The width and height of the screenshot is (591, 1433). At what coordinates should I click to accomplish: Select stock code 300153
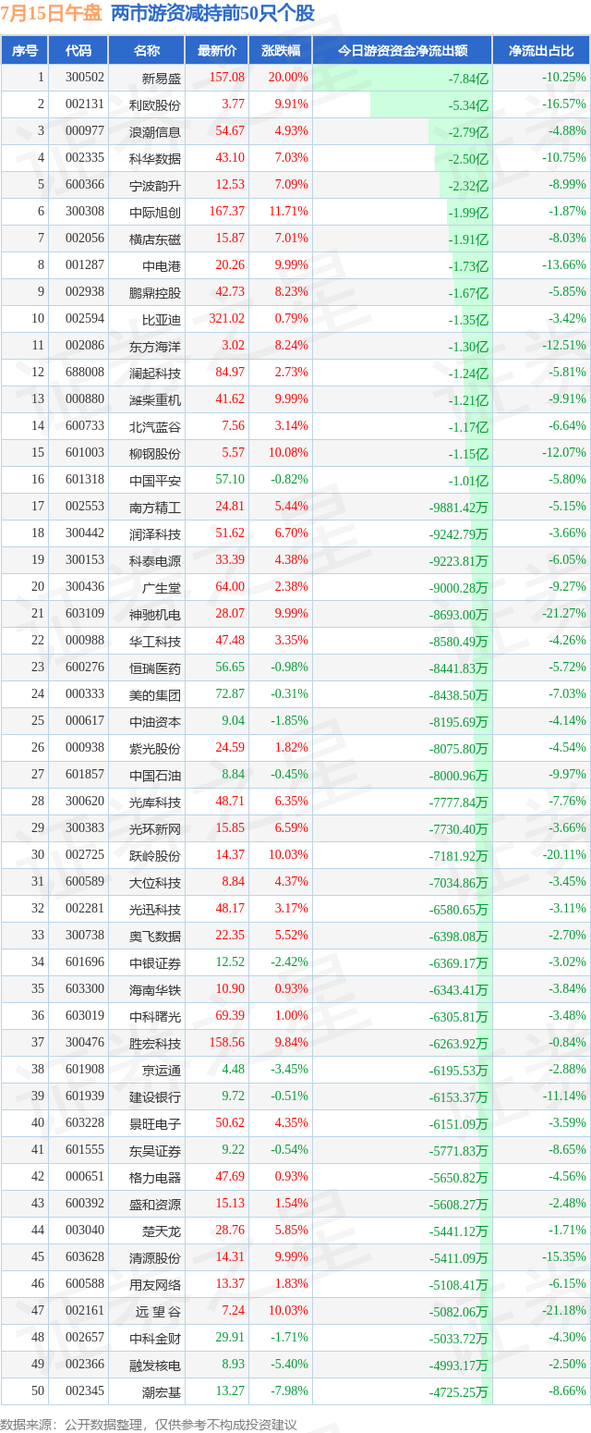(x=84, y=560)
